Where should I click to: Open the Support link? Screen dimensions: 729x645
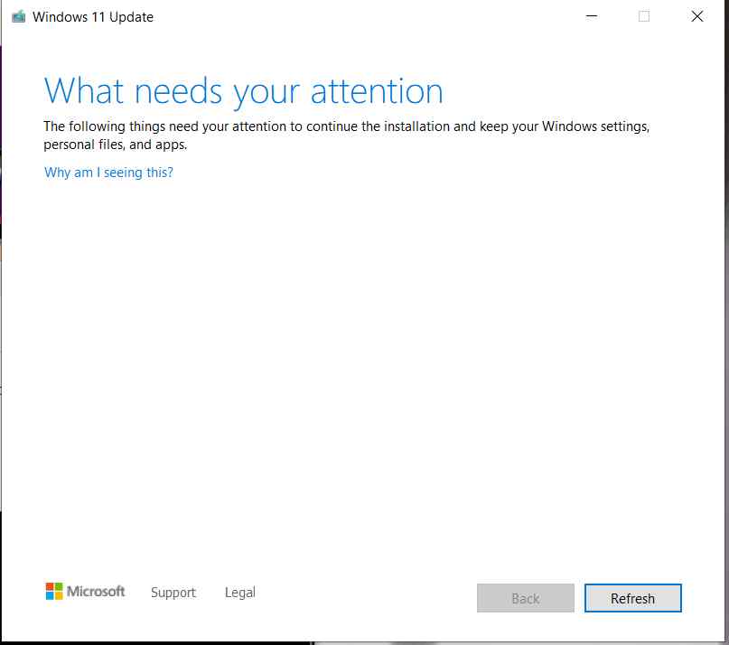pos(173,593)
